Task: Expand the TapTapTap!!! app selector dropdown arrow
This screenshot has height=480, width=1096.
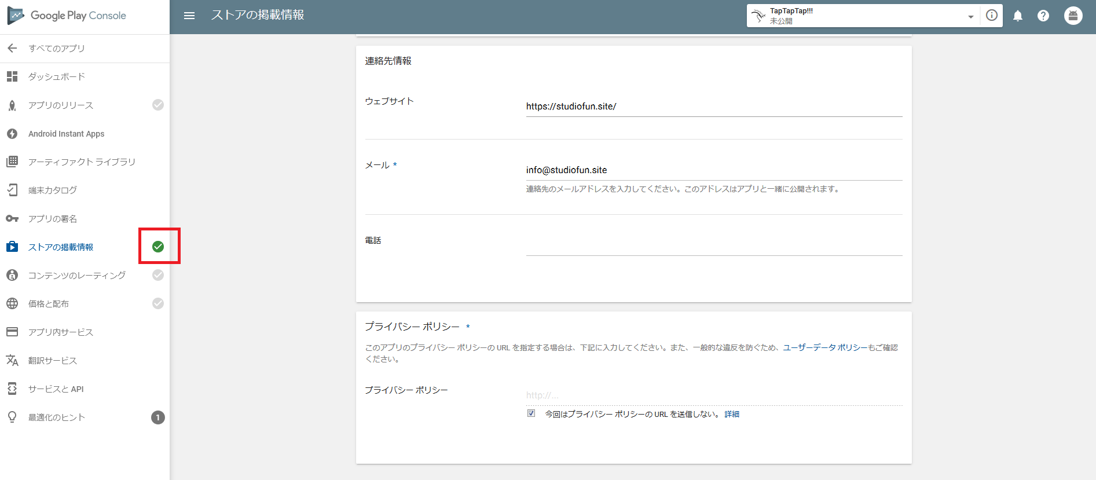Action: [x=971, y=17]
